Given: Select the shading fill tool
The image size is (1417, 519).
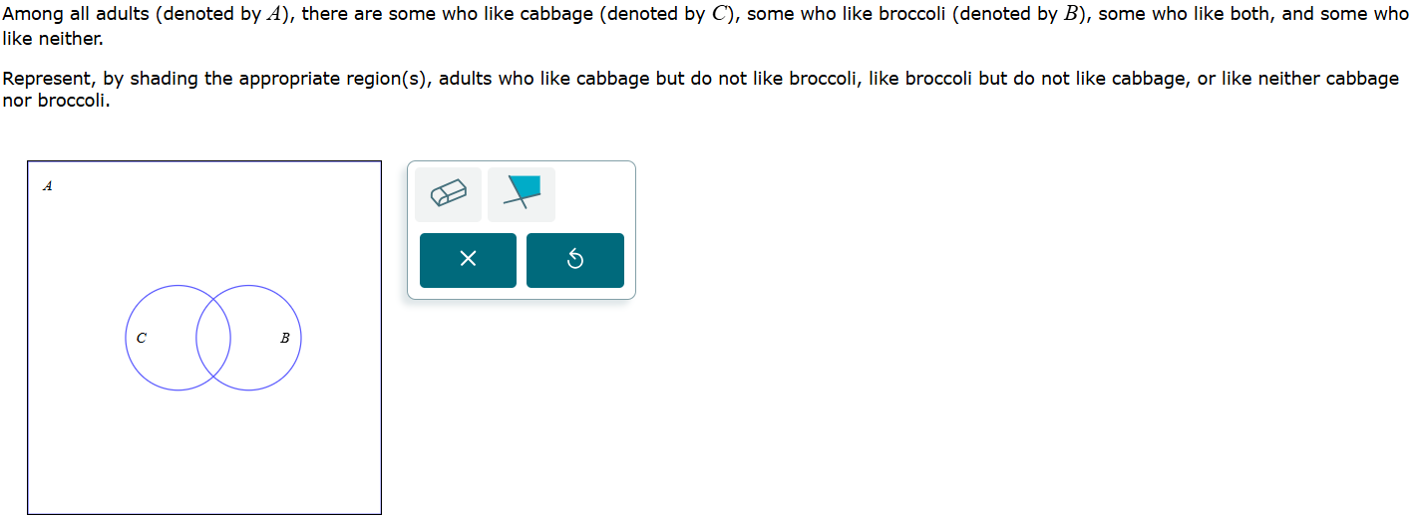Looking at the screenshot, I should click(522, 193).
